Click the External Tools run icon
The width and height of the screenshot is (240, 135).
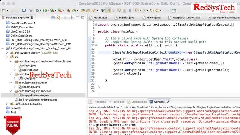60,10
